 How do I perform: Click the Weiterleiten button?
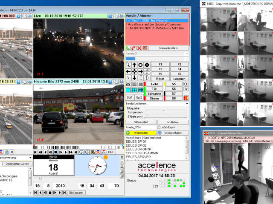click(x=141, y=133)
